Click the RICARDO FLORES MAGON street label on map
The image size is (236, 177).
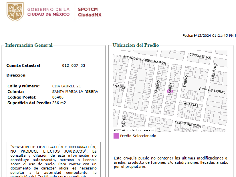coord(145,60)
